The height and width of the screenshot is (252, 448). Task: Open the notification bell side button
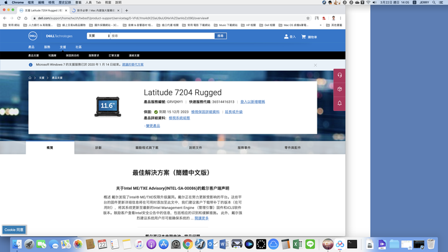pos(340,103)
